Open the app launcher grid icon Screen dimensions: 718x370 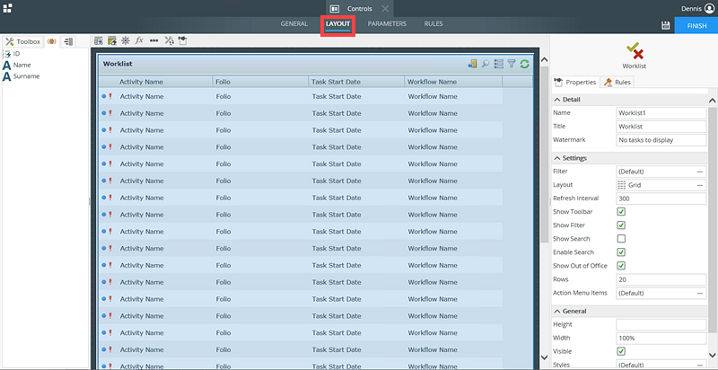tap(7, 8)
